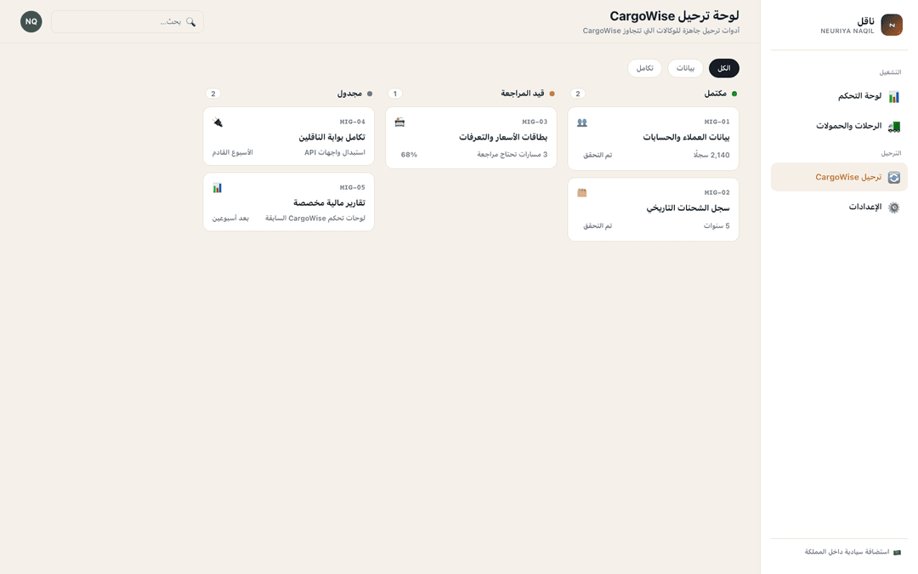This screenshot has width=918, height=574.
Task: Click the 5 سنوات text
Action: coord(717,226)
